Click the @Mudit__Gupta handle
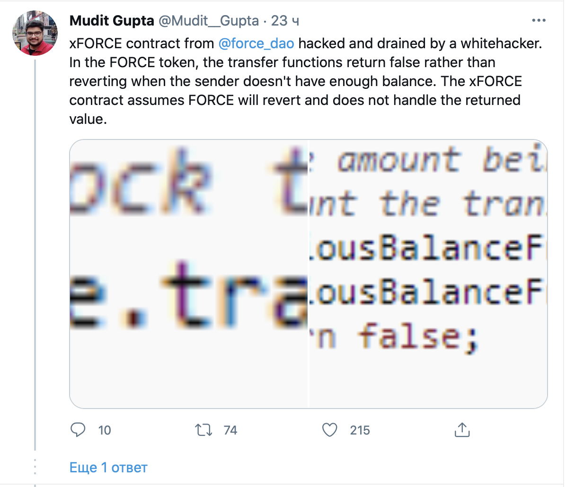Image resolution: width=566 pixels, height=487 pixels. (208, 21)
